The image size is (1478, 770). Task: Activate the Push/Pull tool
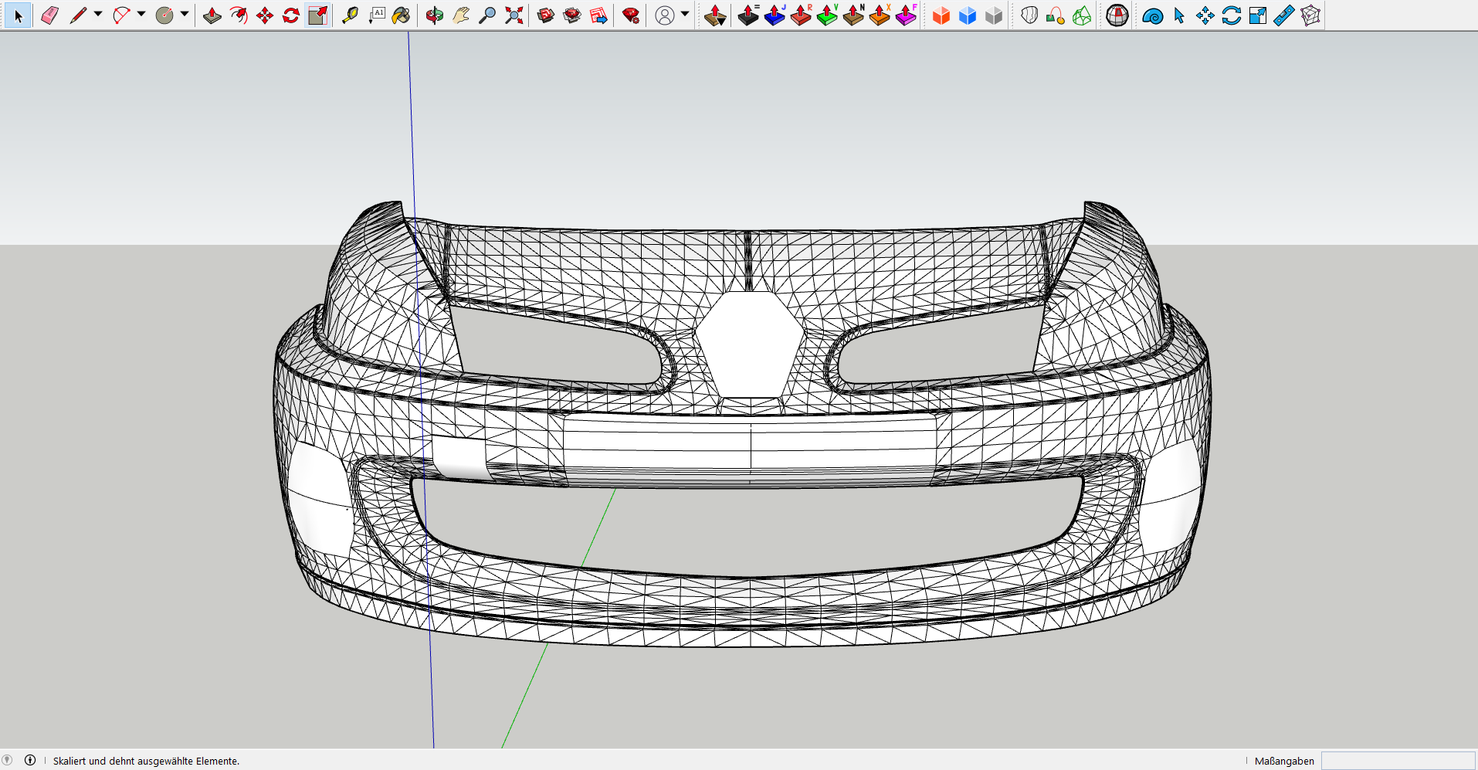click(212, 15)
